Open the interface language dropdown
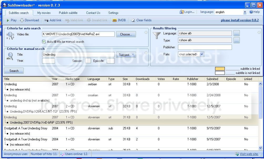 pyautogui.click(x=245, y=12)
